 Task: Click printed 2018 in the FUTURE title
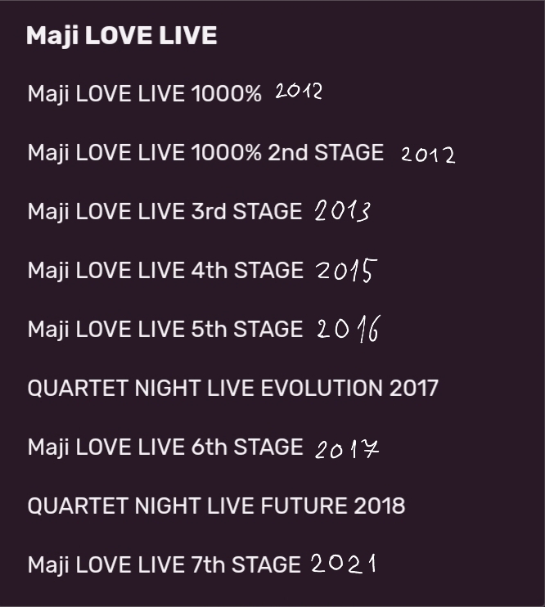click(x=380, y=506)
